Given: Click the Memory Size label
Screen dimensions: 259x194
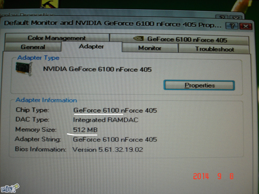Looking at the screenshot, I should tap(36, 130).
